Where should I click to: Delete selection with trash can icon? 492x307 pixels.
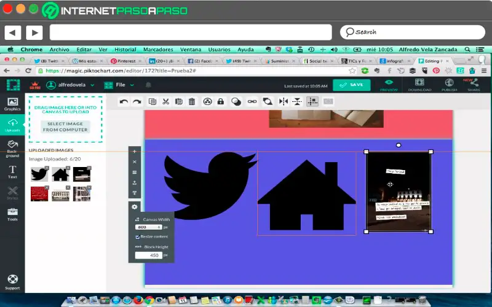tap(192, 101)
